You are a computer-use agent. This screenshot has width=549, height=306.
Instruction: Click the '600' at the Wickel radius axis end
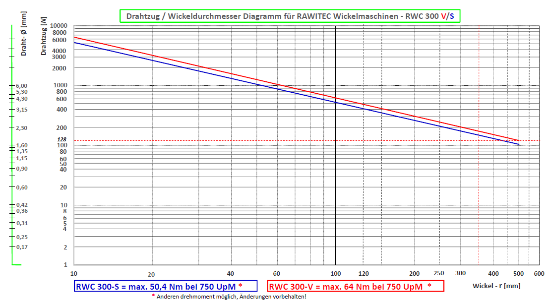coord(539,274)
